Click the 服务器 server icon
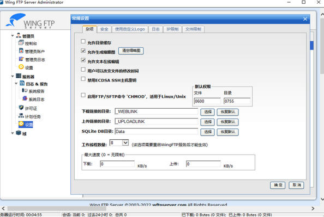Viewport: 324px width, 217px height. [19, 76]
